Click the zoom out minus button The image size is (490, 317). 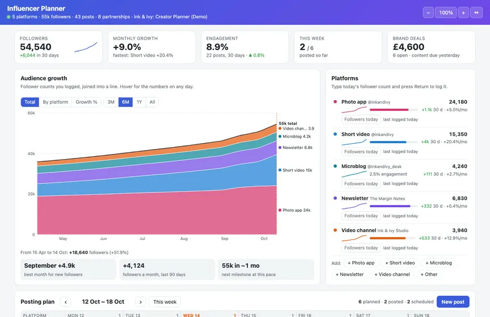point(428,12)
